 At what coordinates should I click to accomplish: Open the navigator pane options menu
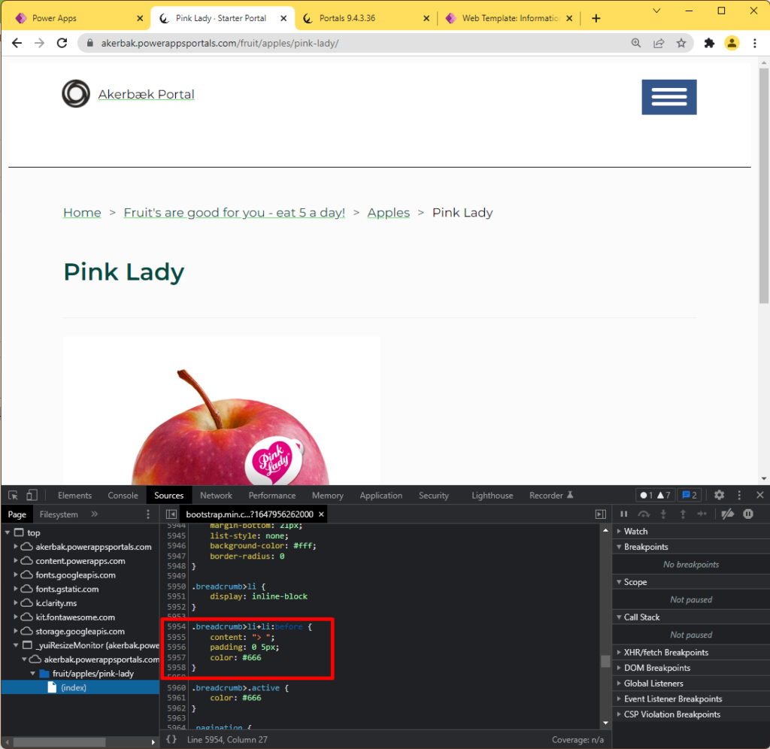tap(148, 514)
